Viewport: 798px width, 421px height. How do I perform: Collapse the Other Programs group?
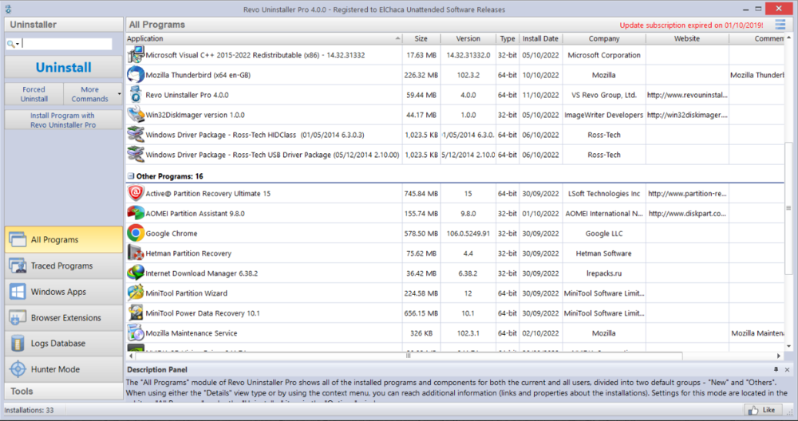click(131, 175)
